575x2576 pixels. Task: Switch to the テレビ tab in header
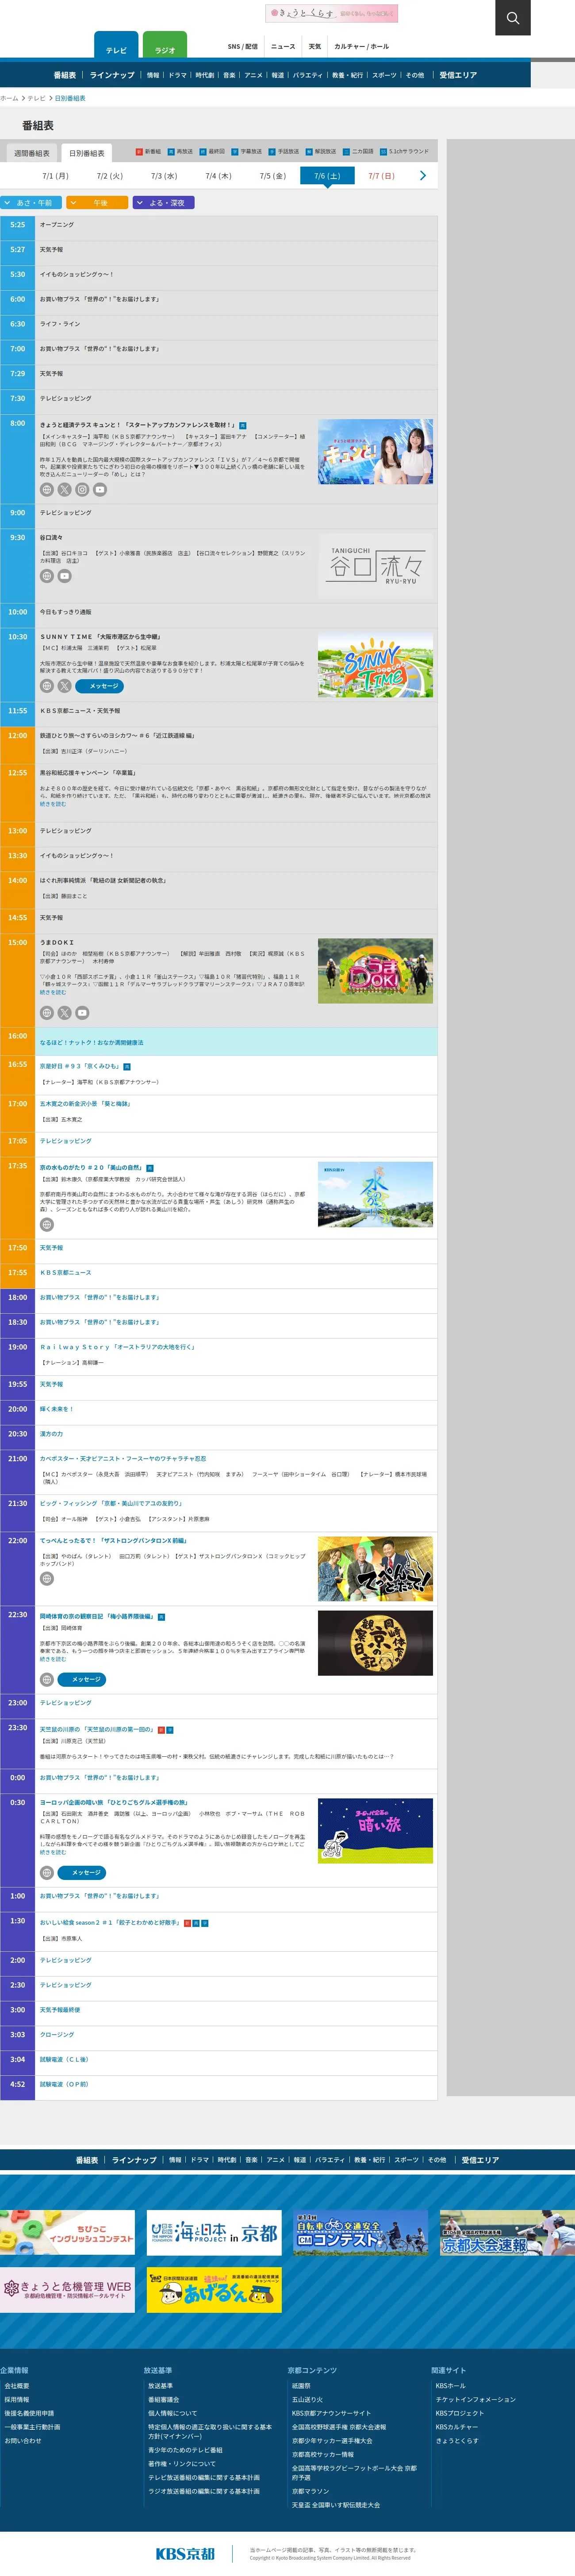(x=116, y=46)
